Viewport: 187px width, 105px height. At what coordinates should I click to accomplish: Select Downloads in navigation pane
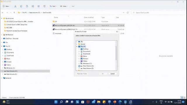10,56
